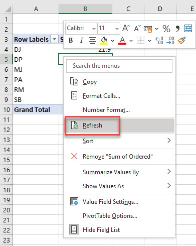Open the Borders dropdown arrow
This screenshot has height=246, width=196.
click(x=149, y=41)
